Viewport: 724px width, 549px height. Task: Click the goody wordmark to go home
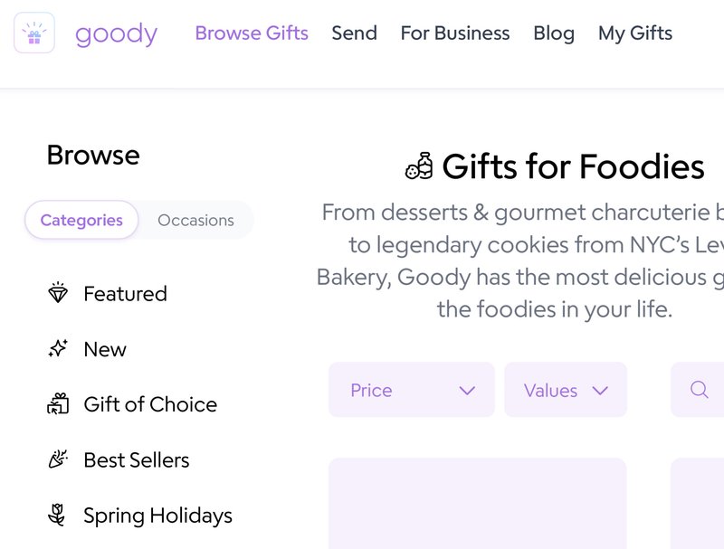pyautogui.click(x=116, y=34)
